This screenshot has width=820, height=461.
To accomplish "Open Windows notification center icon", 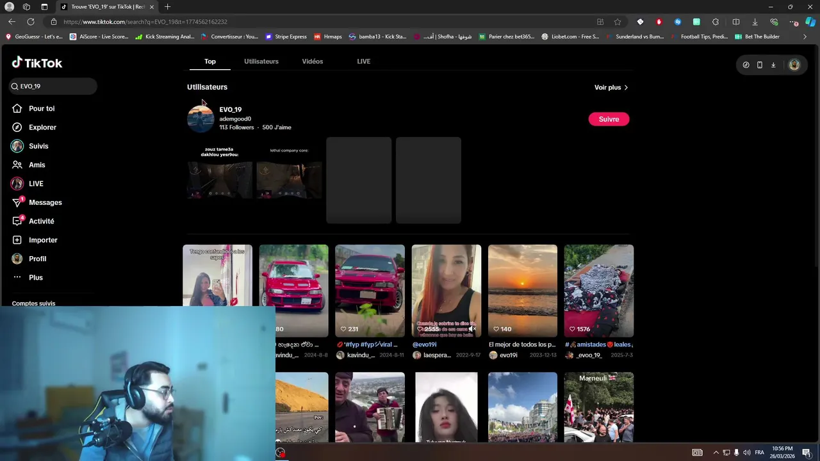I will (x=807, y=453).
